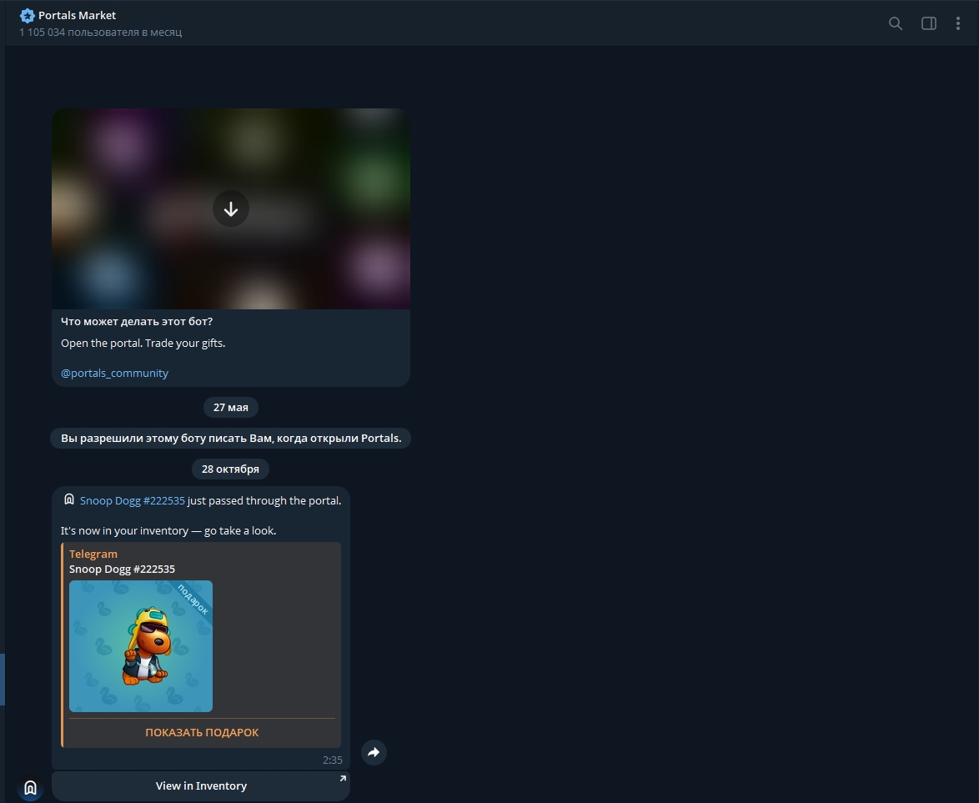This screenshot has height=803, width=979.
Task: Open Portals Market chat profile from header title
Action: 78,16
